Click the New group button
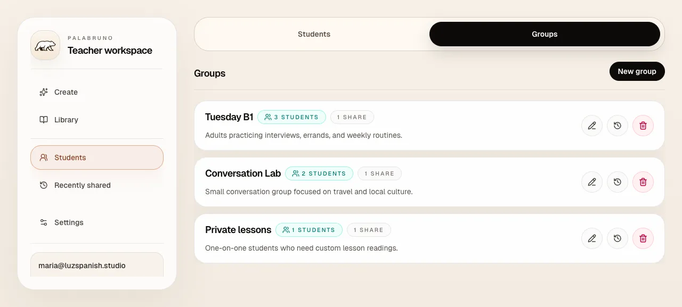Viewport: 682px width, 307px height. pos(637,71)
